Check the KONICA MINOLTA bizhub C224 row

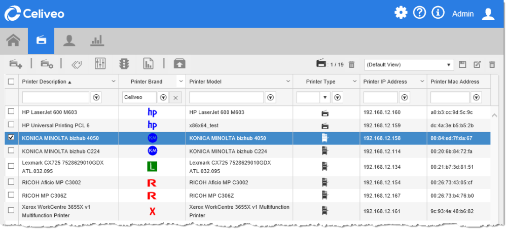click(x=11, y=150)
